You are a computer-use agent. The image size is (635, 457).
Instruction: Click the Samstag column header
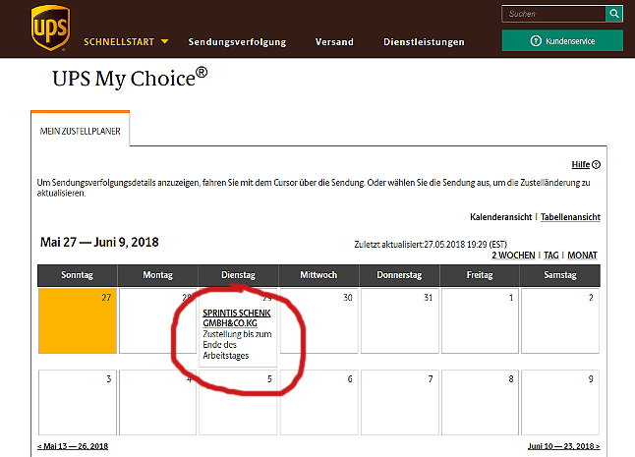point(560,275)
